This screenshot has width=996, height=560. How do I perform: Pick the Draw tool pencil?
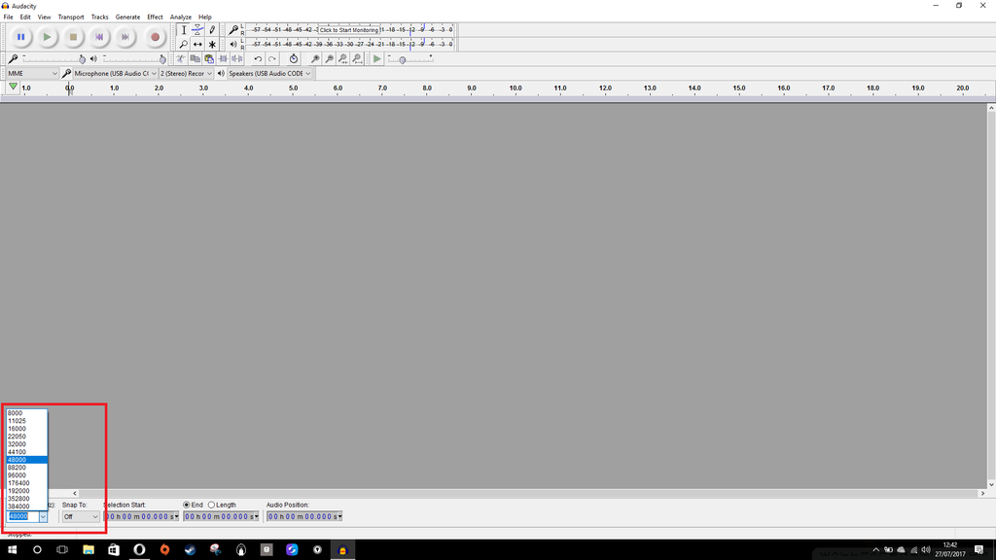pos(212,29)
